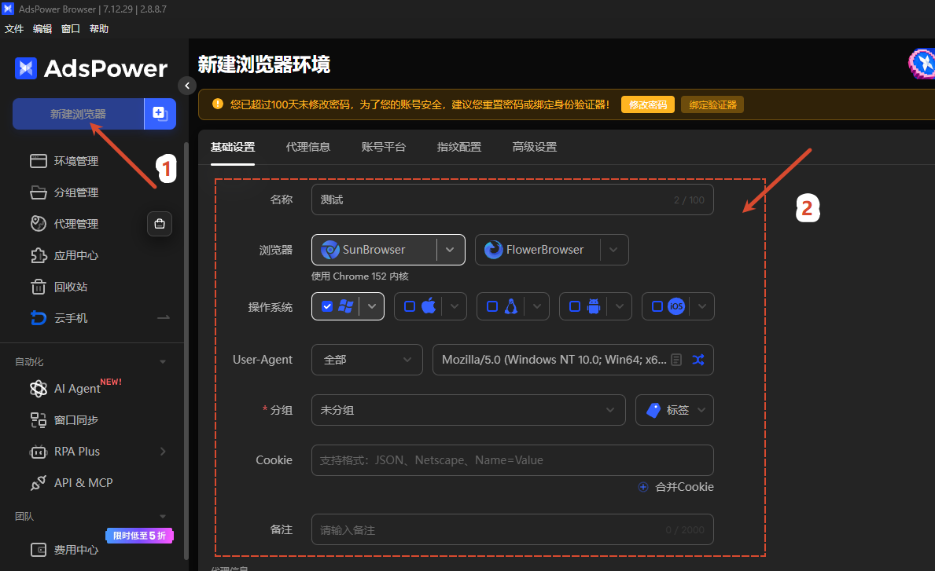Image resolution: width=935 pixels, height=571 pixels.
Task: Open 窗口同步 in the sidebar
Action: pos(76,419)
